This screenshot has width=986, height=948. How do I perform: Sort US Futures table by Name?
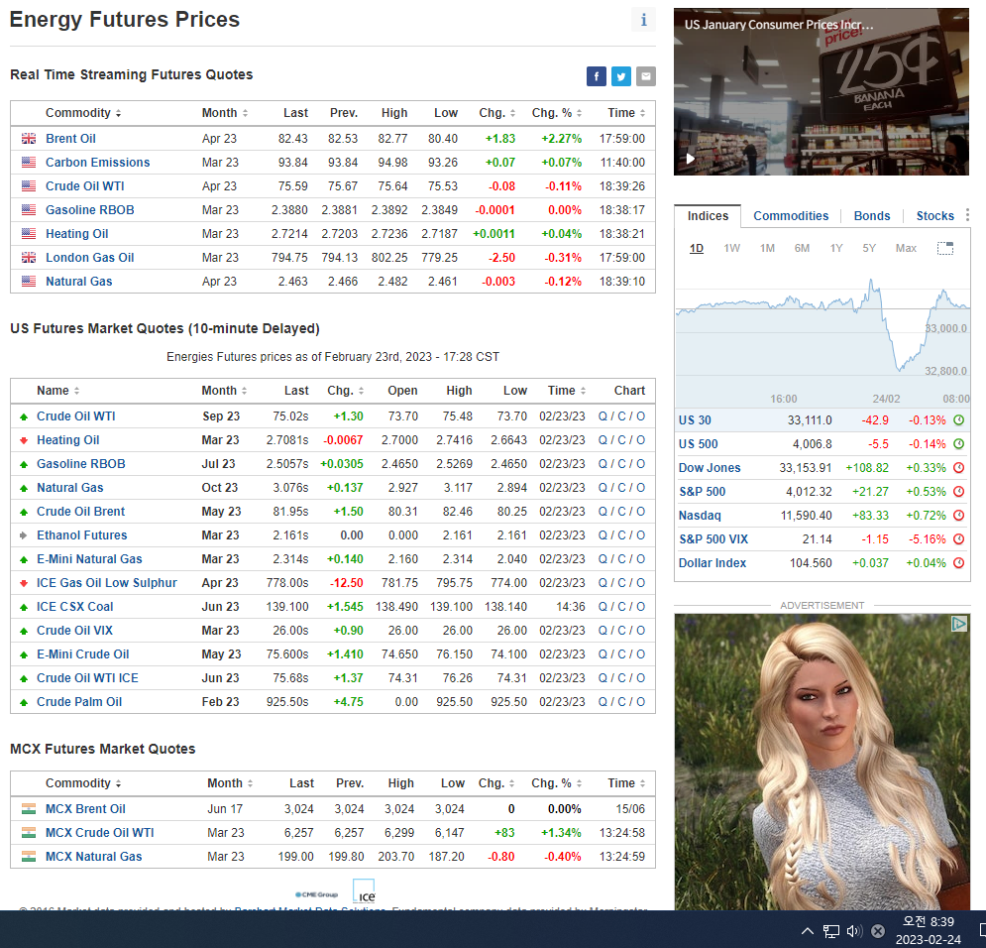(x=57, y=391)
